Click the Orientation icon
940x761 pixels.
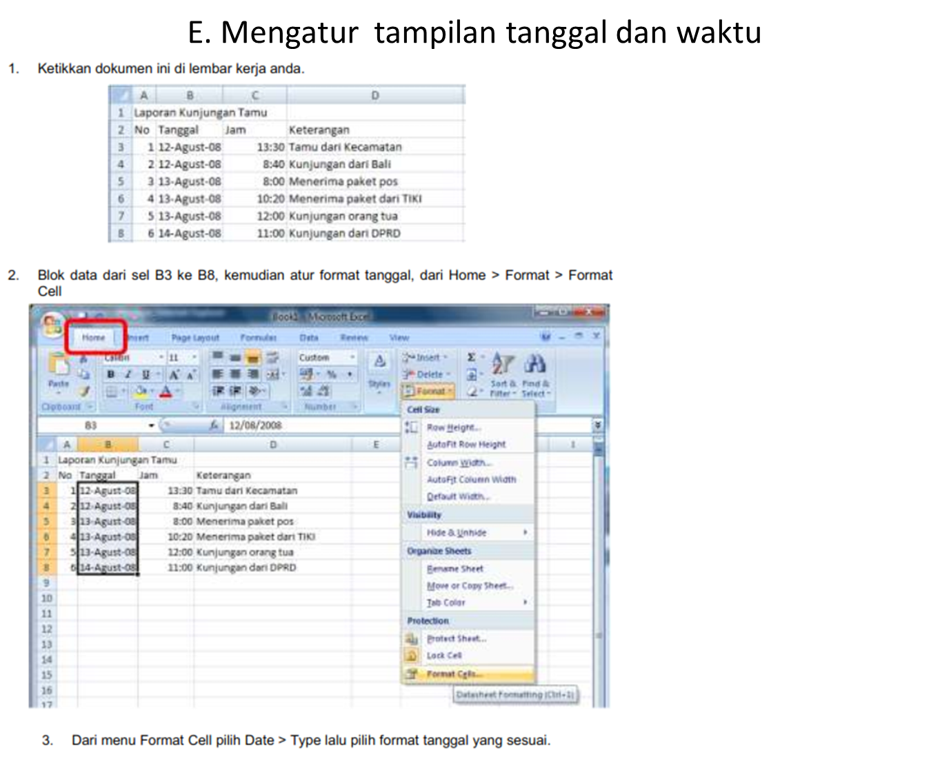point(254,391)
